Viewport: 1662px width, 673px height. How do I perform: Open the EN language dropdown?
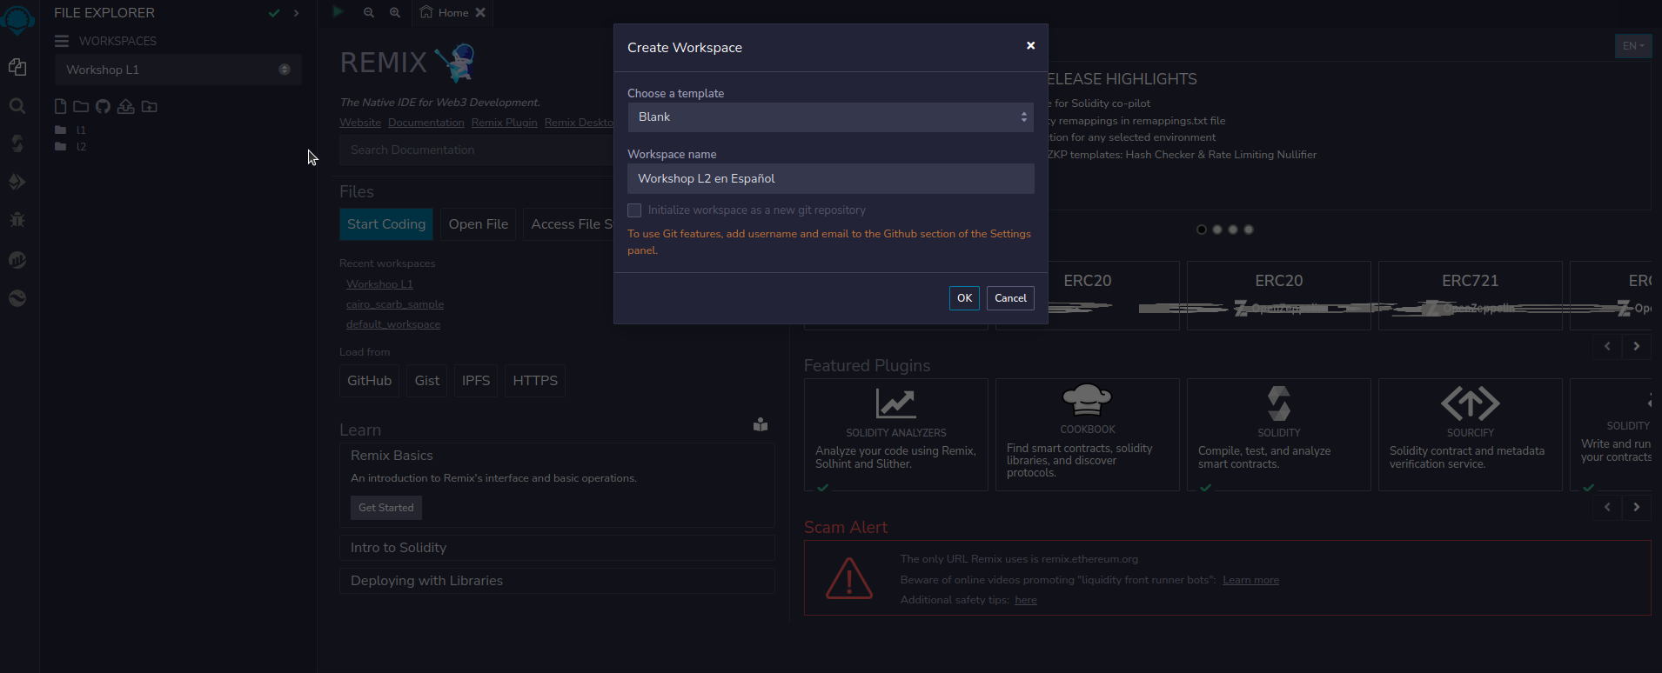coord(1633,46)
